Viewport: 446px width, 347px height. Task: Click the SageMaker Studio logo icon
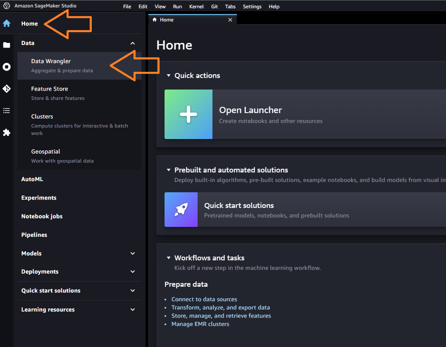[7, 6]
